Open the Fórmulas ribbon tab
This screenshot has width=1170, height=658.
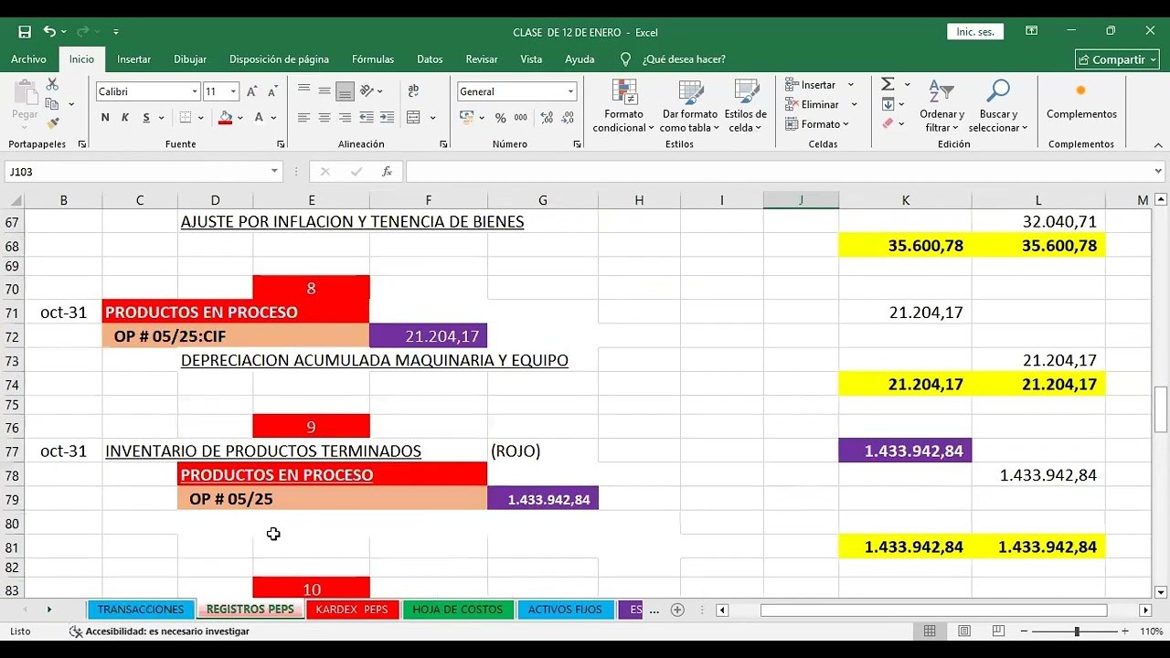[373, 59]
